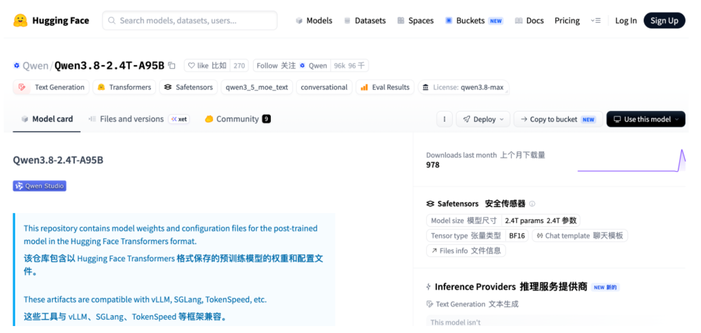This screenshot has width=701, height=333.
Task: Click the 2.4T params value
Action: (x=540, y=221)
